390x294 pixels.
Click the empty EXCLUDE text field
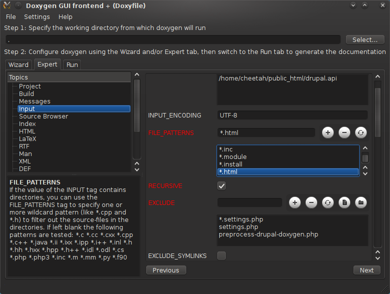coord(249,202)
